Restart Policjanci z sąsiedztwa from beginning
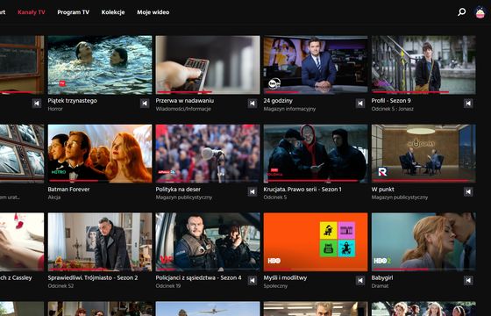 [x=253, y=280]
